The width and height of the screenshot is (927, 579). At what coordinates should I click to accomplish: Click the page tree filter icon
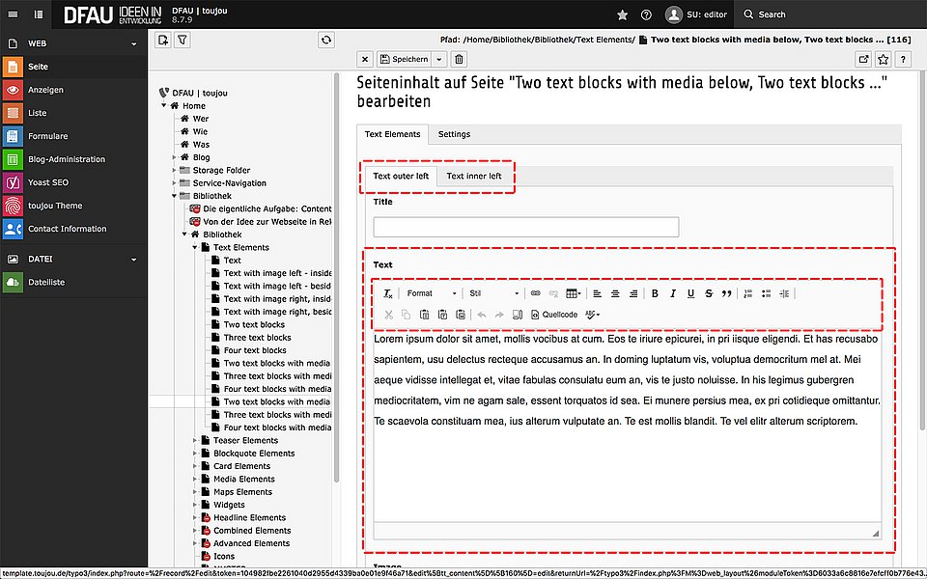click(183, 41)
